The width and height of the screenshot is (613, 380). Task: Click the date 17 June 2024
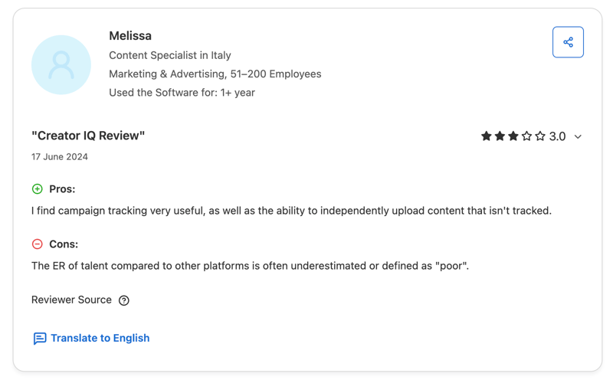click(60, 157)
